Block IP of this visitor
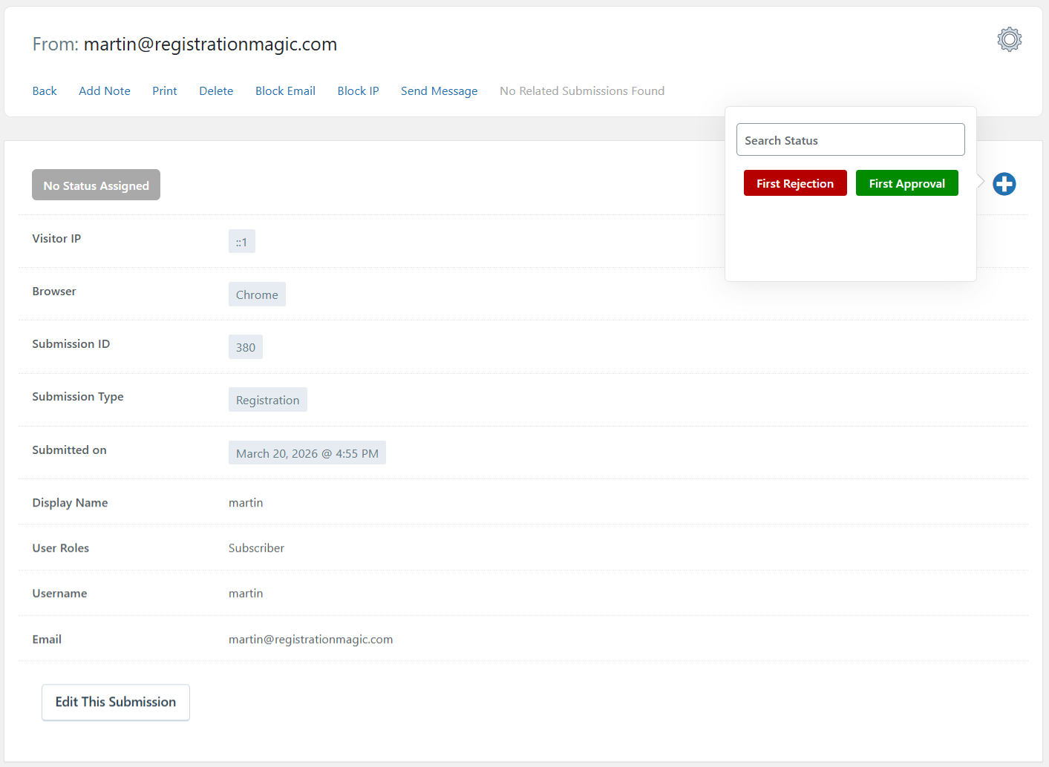 point(358,91)
